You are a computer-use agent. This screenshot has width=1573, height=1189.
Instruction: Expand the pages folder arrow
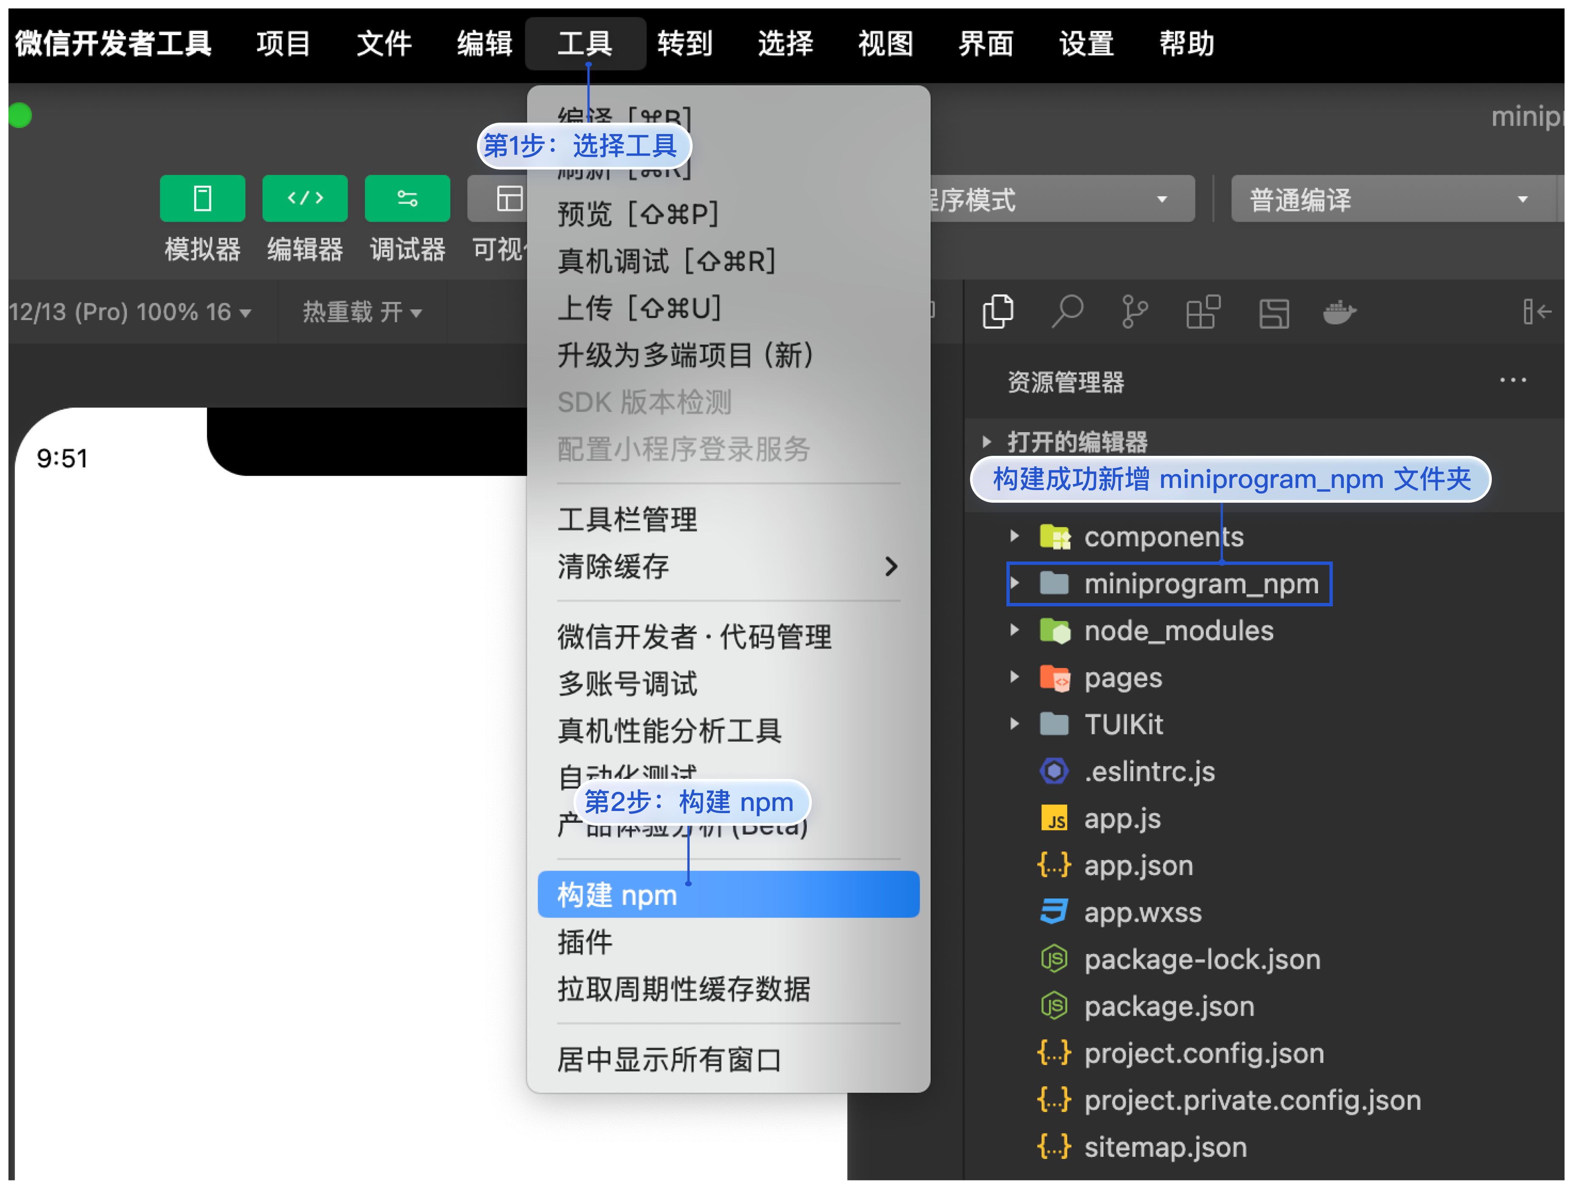point(1015,677)
